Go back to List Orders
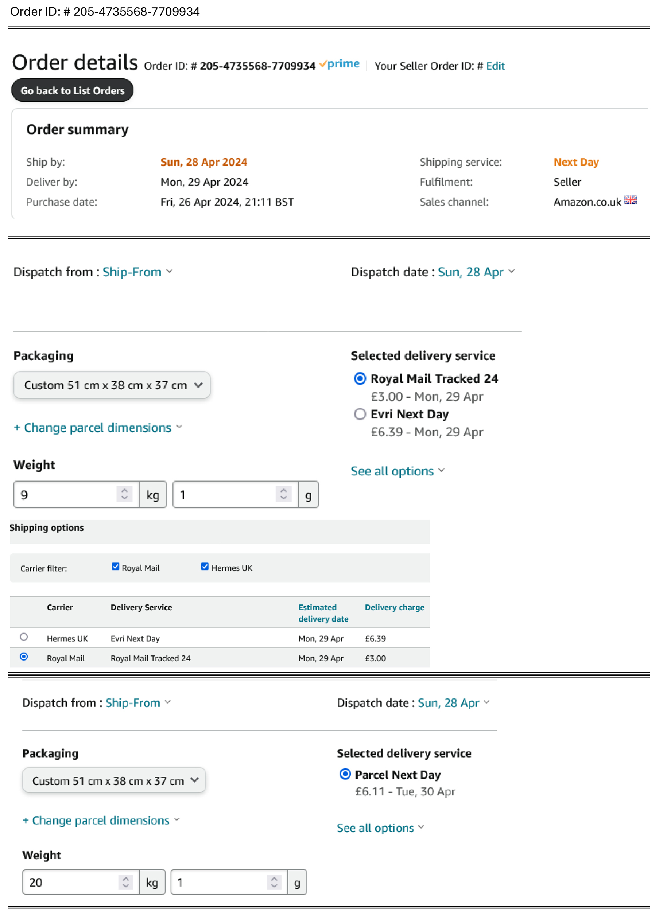Viewport: 667px width, 911px height. point(72,90)
